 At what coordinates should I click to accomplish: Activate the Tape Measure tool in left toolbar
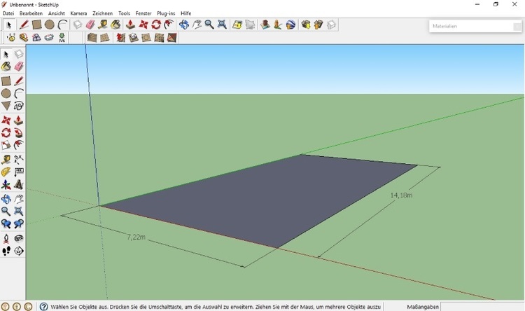6,159
